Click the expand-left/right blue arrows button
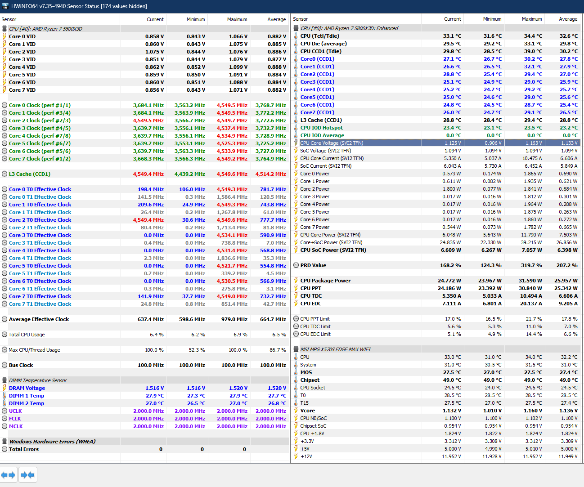584x487 pixels. click(x=9, y=475)
